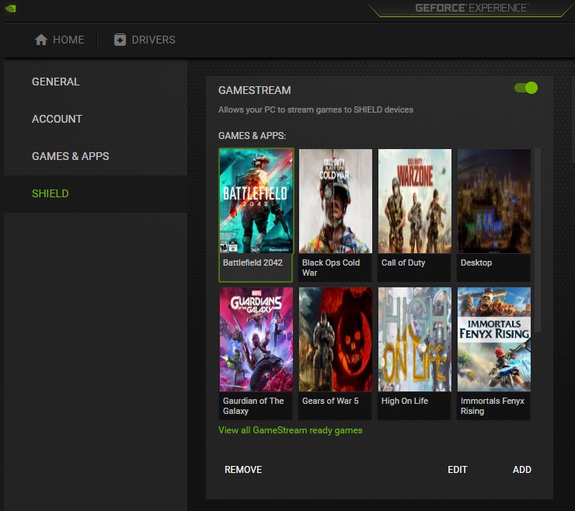Viewport: 575px width, 511px height.
Task: Click the games list vertical scrollbar
Action: pos(538,239)
